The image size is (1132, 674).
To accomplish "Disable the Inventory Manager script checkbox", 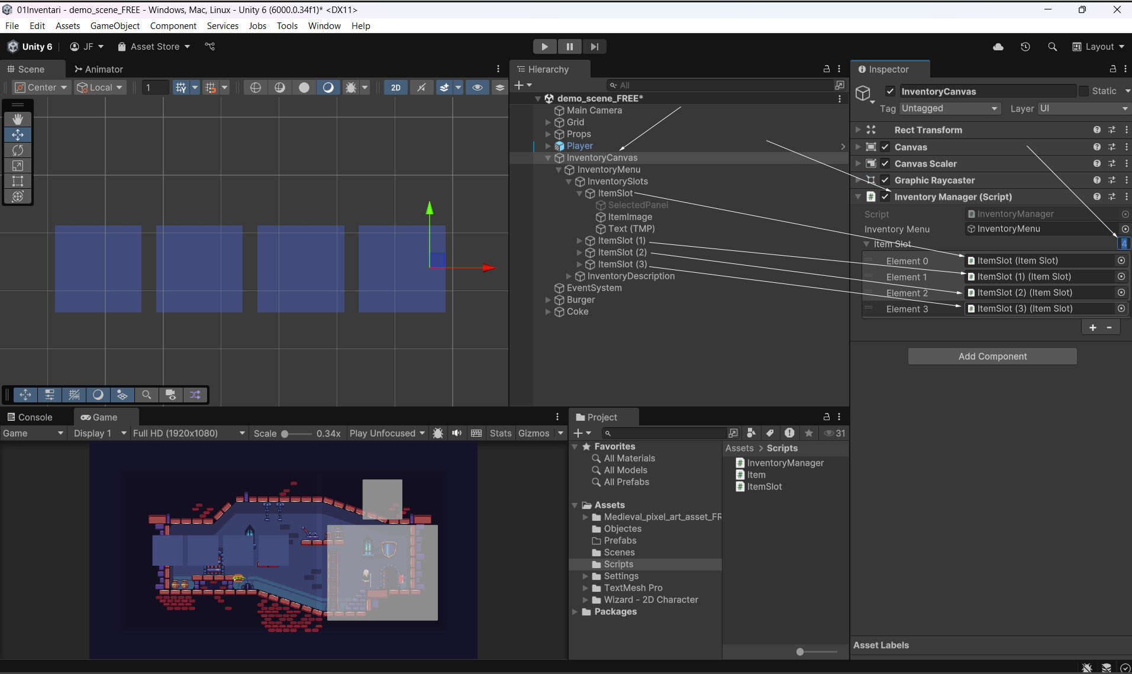I will point(885,197).
